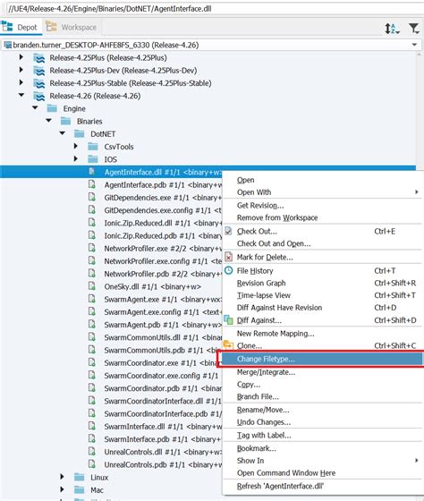
Task: Switch to the Depot tab
Action: tap(21, 28)
